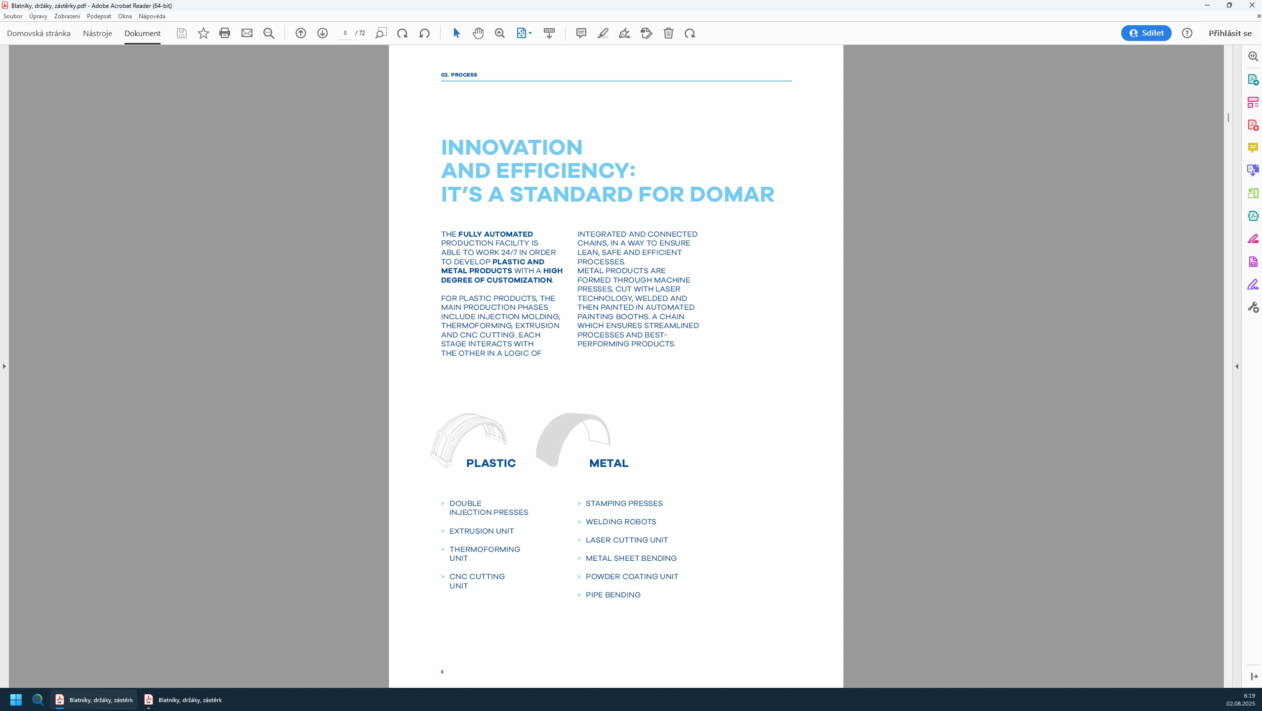Viewport: 1262px width, 711px height.
Task: Send the file by email icon
Action: click(246, 33)
